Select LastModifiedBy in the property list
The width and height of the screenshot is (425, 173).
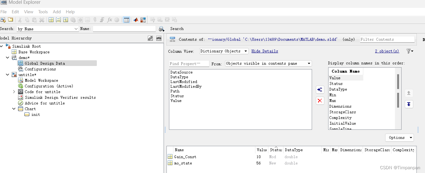tap(186, 86)
